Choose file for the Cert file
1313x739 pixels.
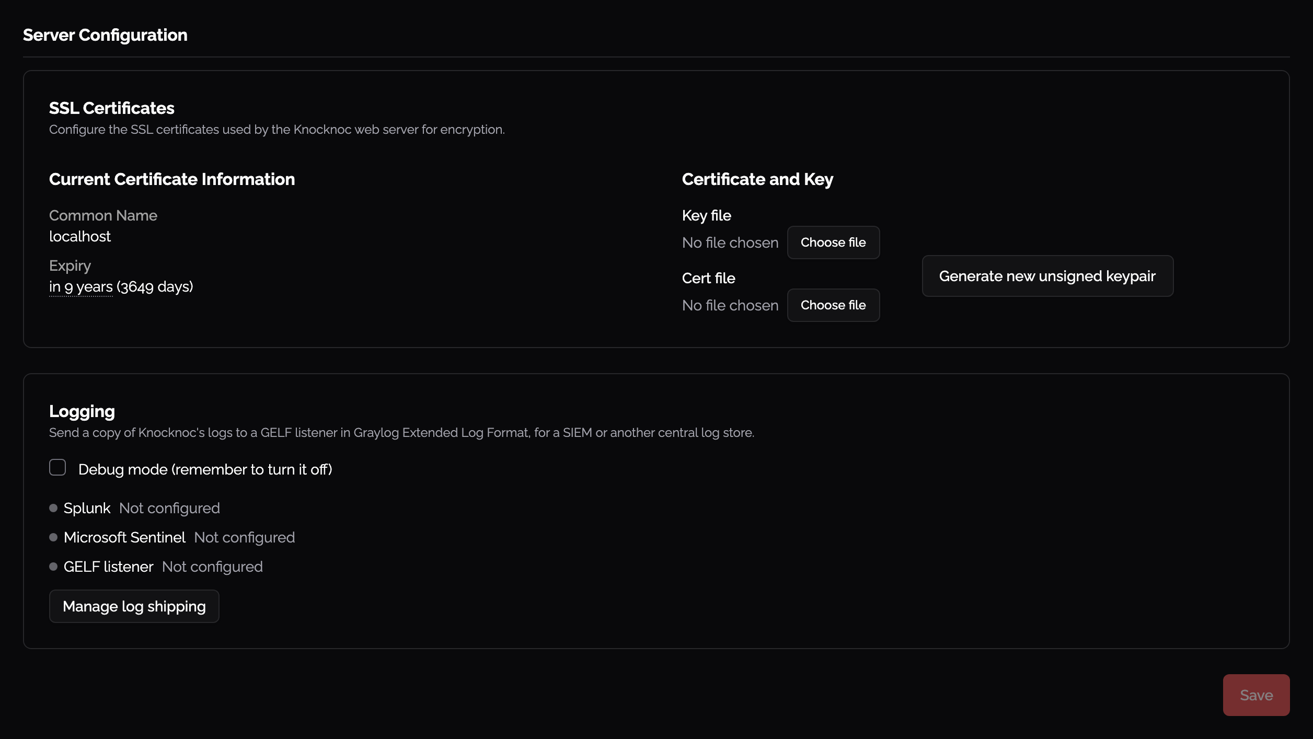(833, 305)
